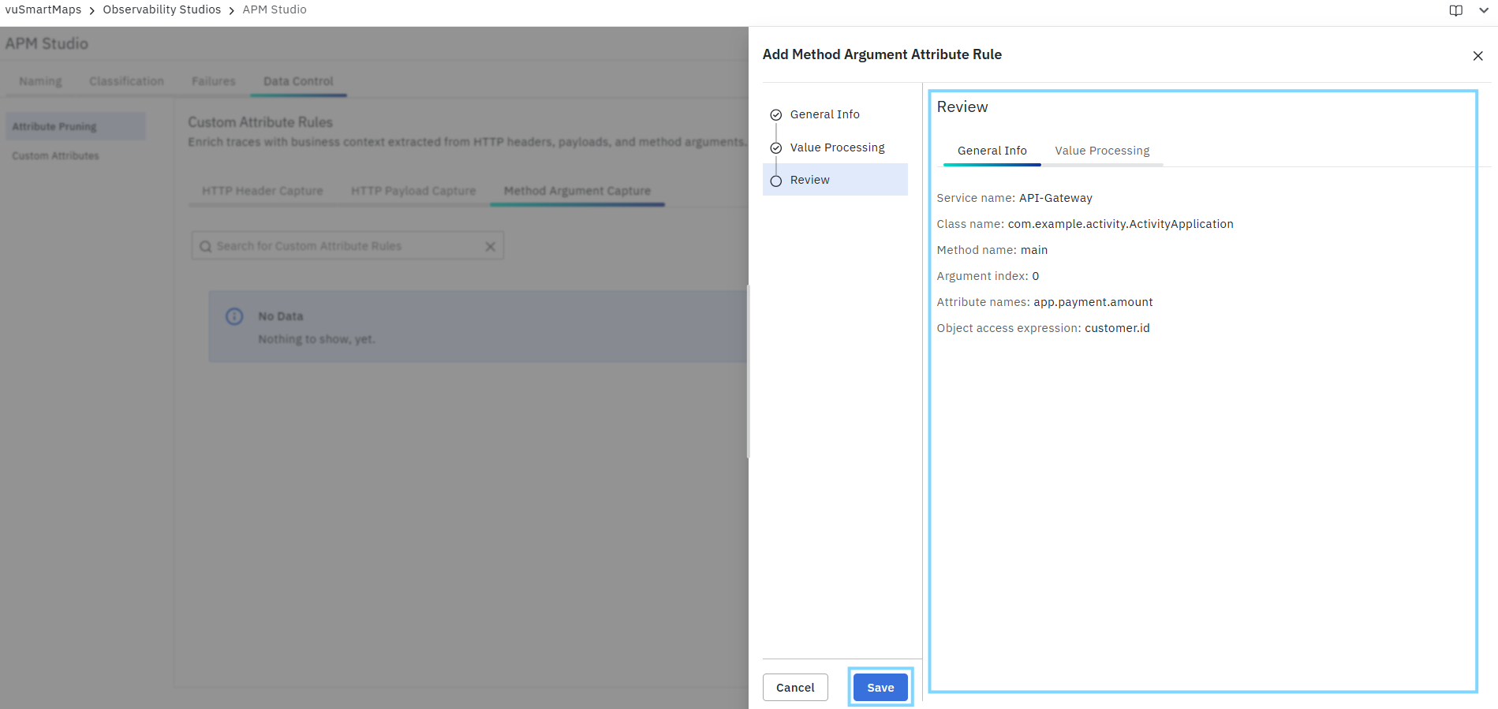Expand the top-right chevron dropdown
Screen dimensions: 1498x709
(1484, 10)
